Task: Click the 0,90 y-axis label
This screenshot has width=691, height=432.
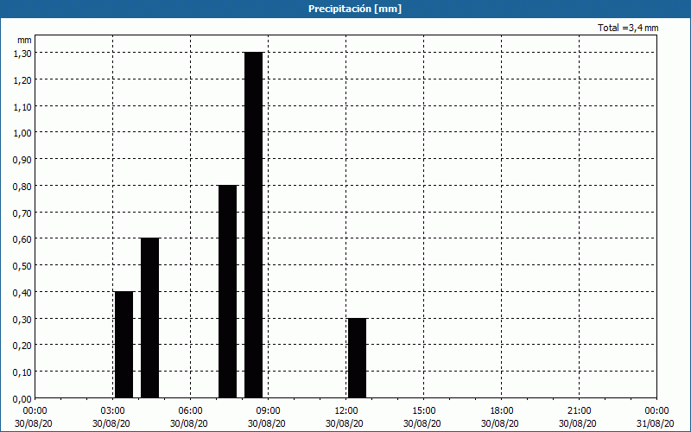Action: (22, 160)
